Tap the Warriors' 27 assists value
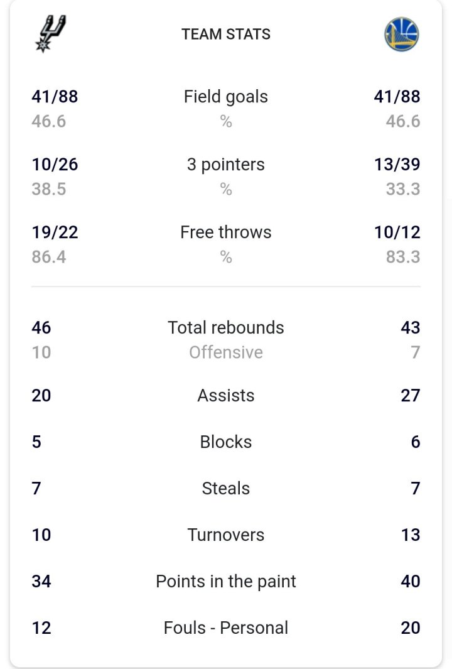The height and width of the screenshot is (669, 452). pos(410,396)
